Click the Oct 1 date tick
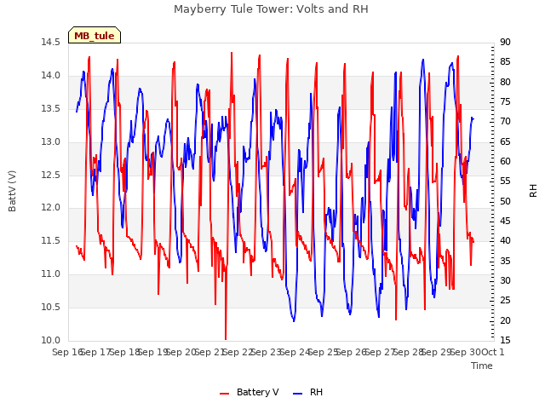 tap(492, 352)
